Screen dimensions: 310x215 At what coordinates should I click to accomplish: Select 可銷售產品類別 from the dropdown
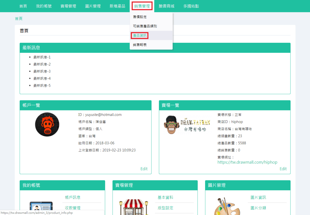(145, 26)
